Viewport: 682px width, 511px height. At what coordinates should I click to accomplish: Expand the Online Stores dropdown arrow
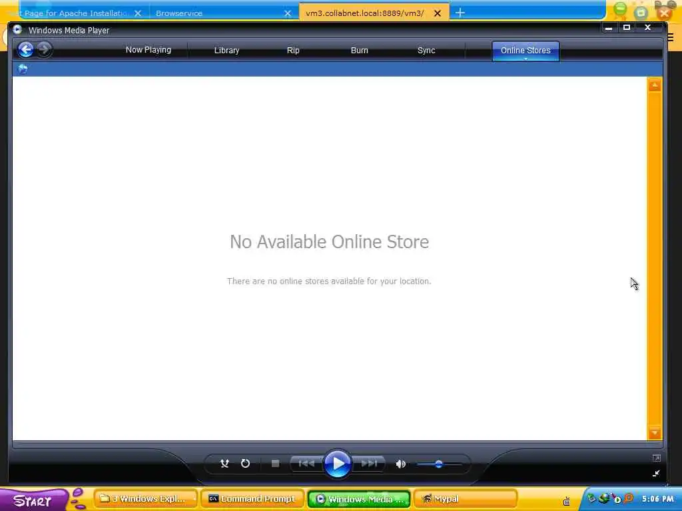pos(525,59)
